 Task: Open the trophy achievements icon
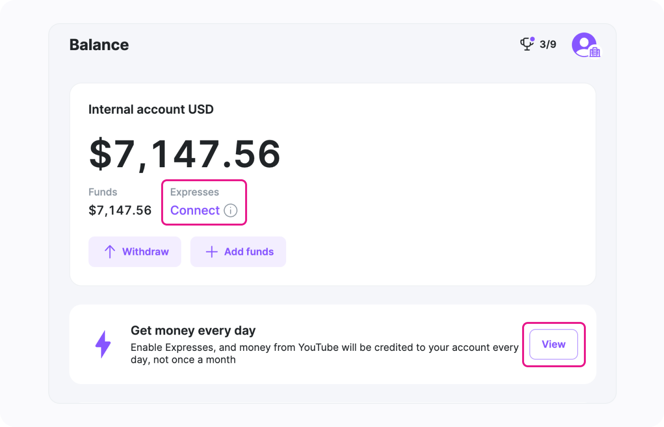tap(526, 44)
